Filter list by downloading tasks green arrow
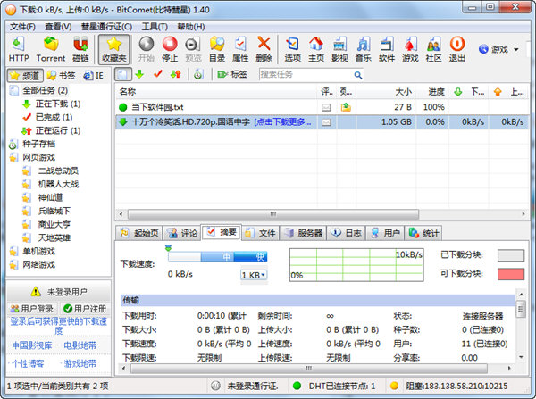The height and width of the screenshot is (399, 536). tap(139, 74)
